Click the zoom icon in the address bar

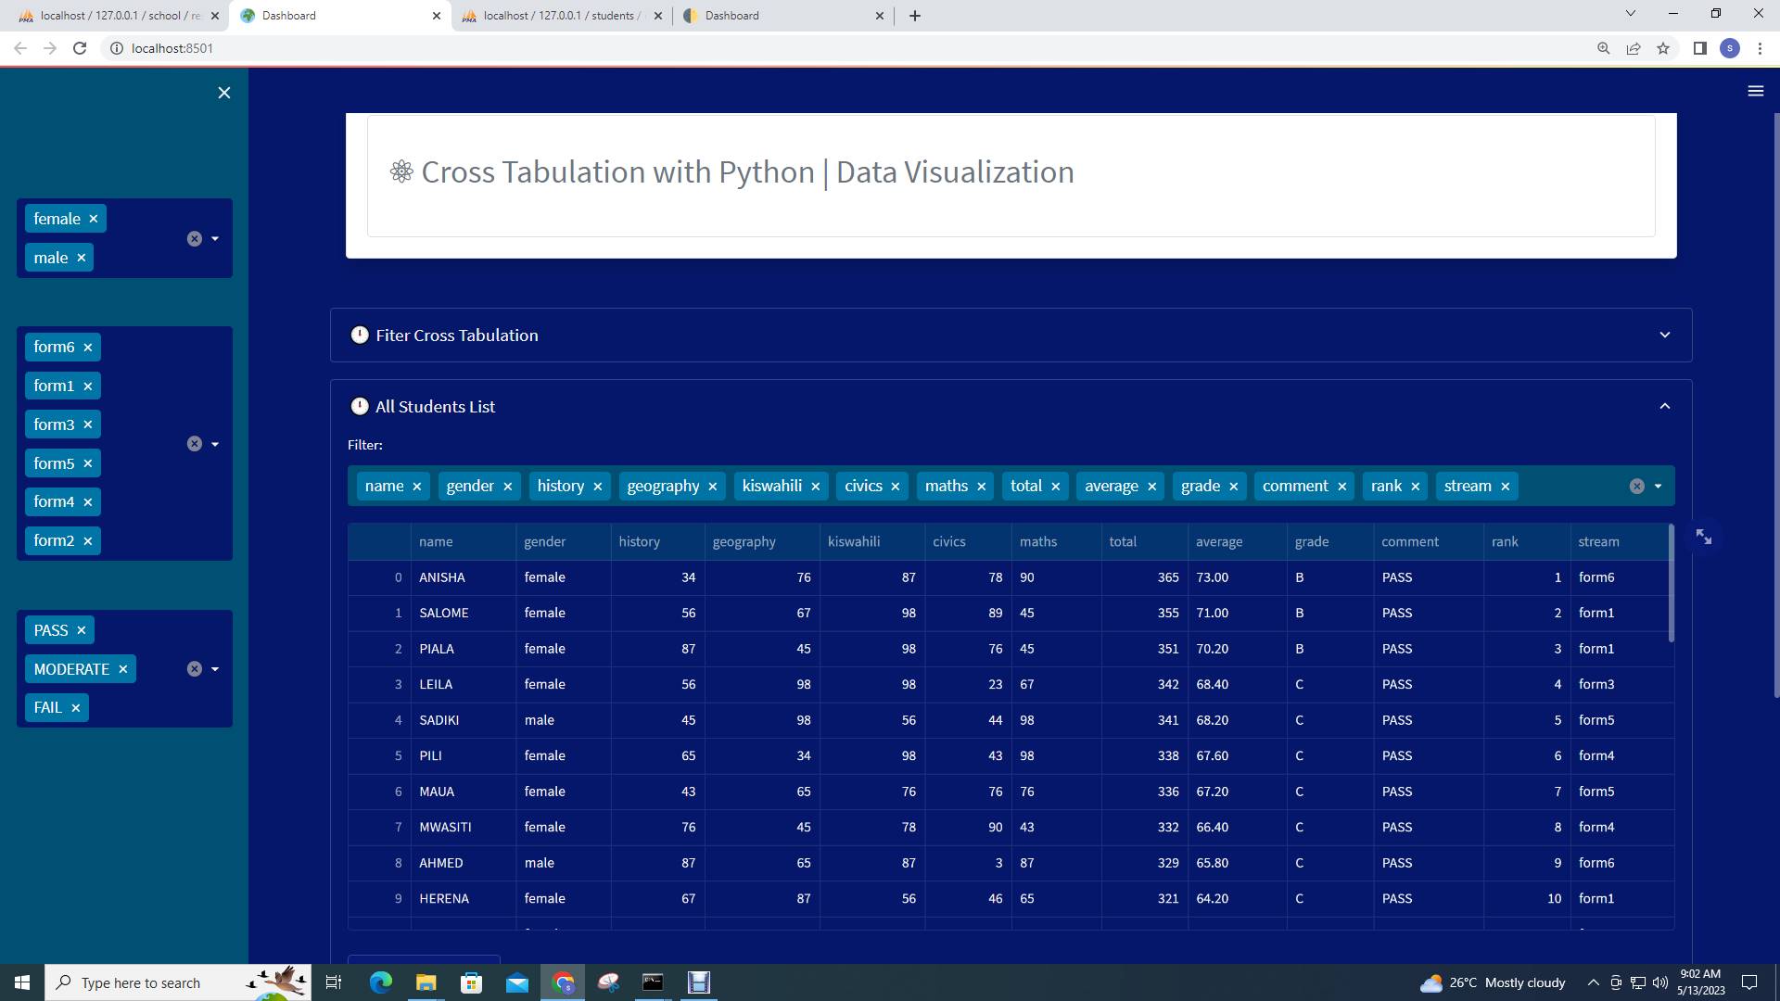pyautogui.click(x=1603, y=48)
